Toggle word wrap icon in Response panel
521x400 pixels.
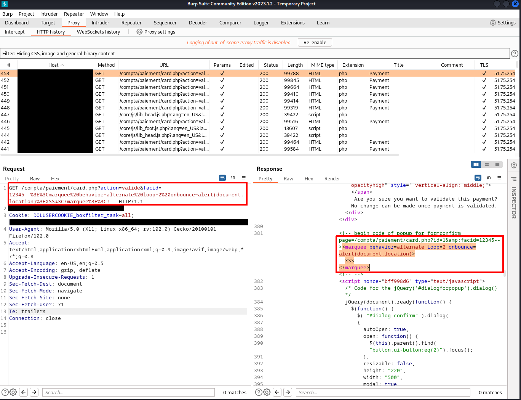[478, 178]
